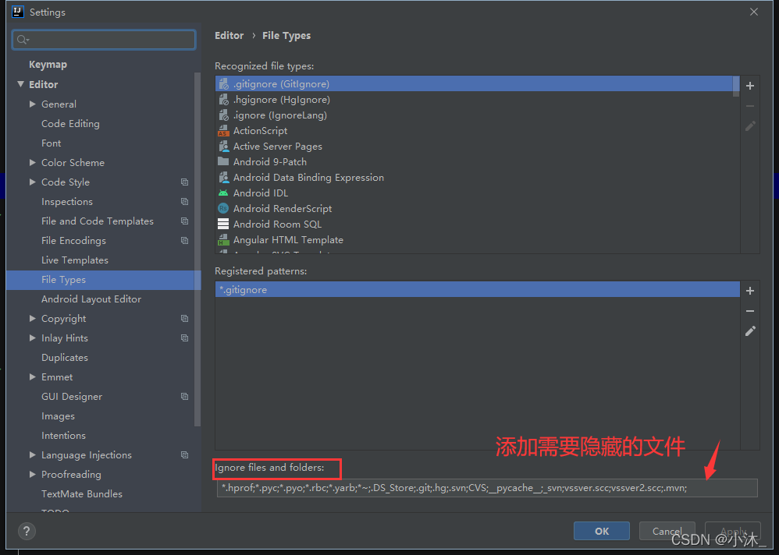Edit the selected registered pattern
The image size is (779, 555).
click(749, 331)
